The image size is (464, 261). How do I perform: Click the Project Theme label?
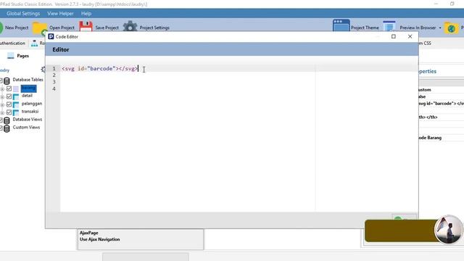[x=365, y=28]
